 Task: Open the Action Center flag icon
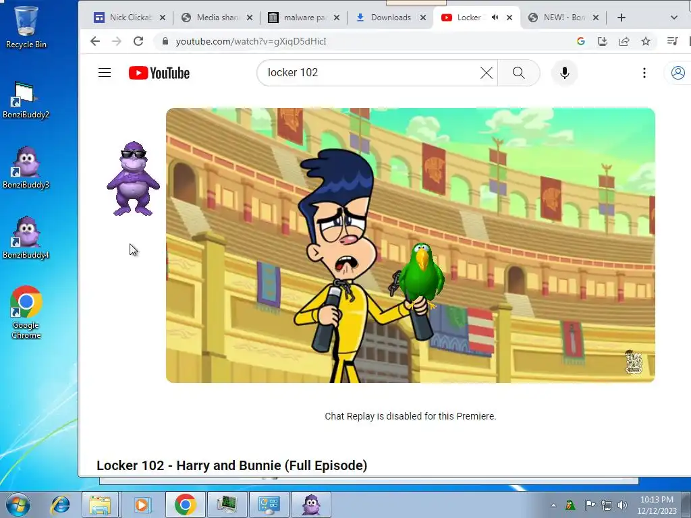click(589, 505)
